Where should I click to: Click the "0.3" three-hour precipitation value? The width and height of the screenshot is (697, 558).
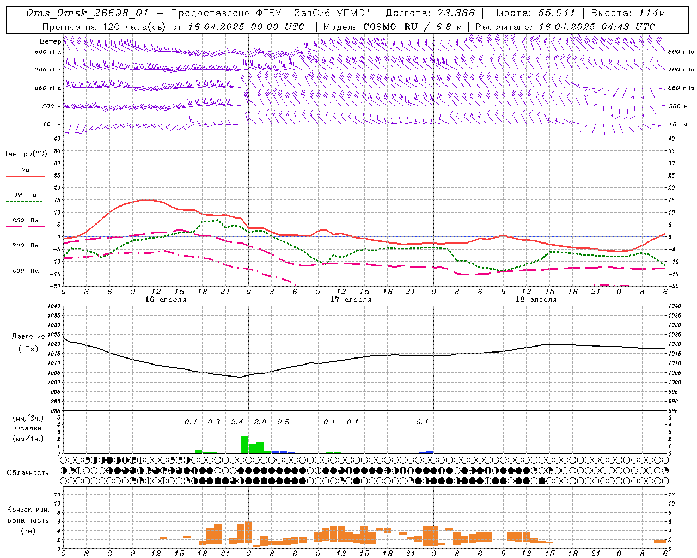[x=214, y=422]
